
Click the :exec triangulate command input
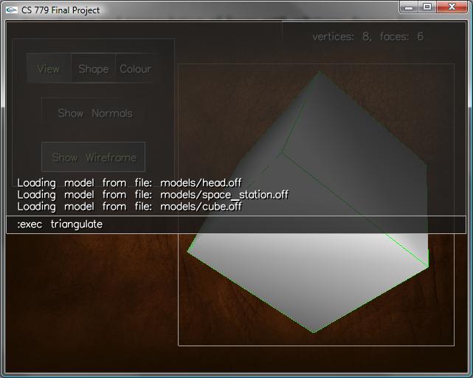236,224
